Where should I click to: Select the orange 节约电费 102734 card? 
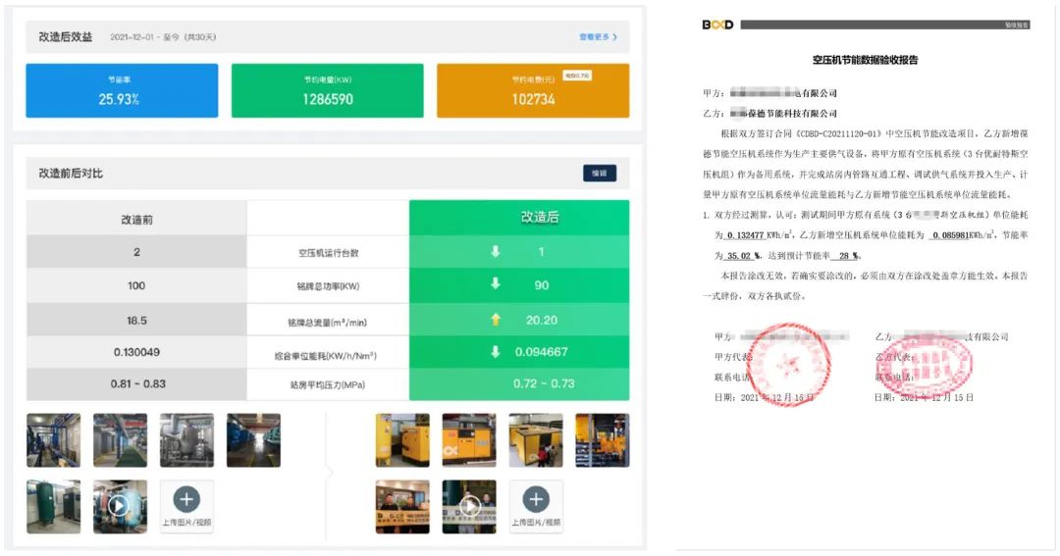[532, 91]
